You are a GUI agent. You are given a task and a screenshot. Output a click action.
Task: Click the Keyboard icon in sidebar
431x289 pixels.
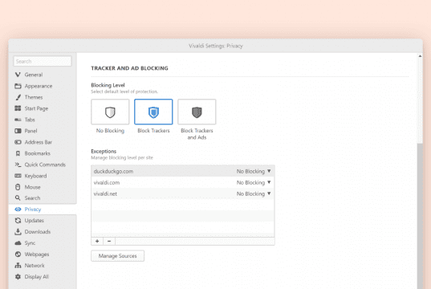(18, 176)
